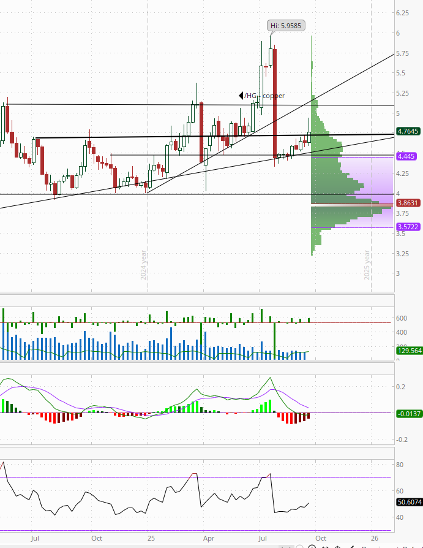Click the red 3.8631 point-of-control price tag
This screenshot has height=548, width=423.
tap(408, 203)
